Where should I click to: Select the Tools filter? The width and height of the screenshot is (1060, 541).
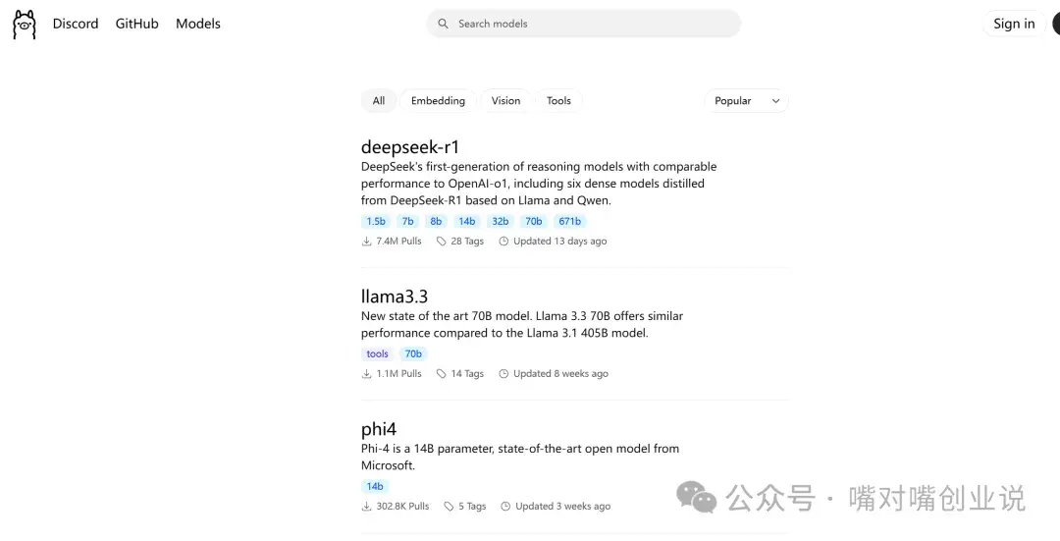(x=558, y=101)
